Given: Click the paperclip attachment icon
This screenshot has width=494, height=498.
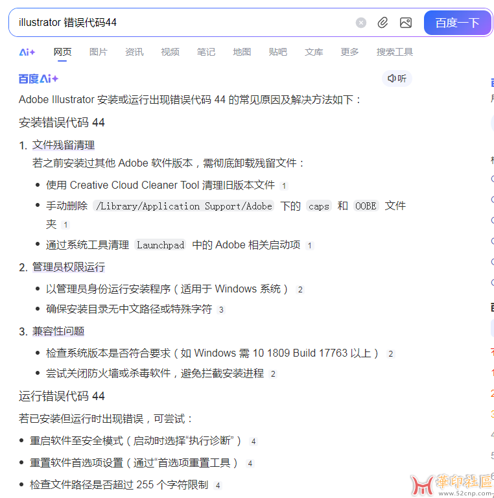Looking at the screenshot, I should 383,23.
